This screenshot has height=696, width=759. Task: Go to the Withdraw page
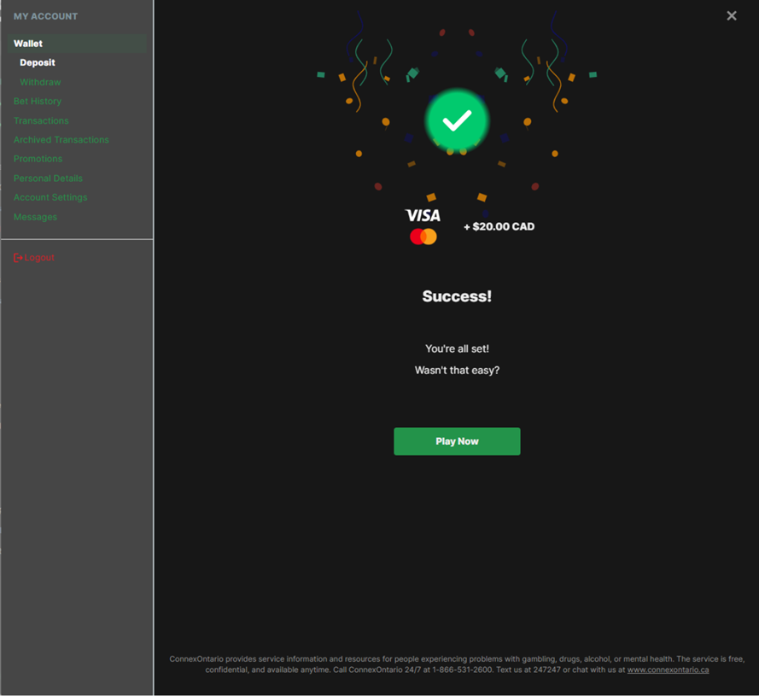coord(40,82)
